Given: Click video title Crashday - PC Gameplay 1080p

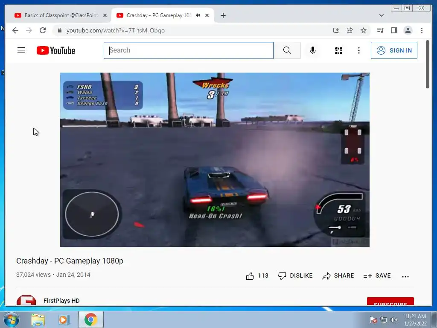Looking at the screenshot, I should [70, 261].
